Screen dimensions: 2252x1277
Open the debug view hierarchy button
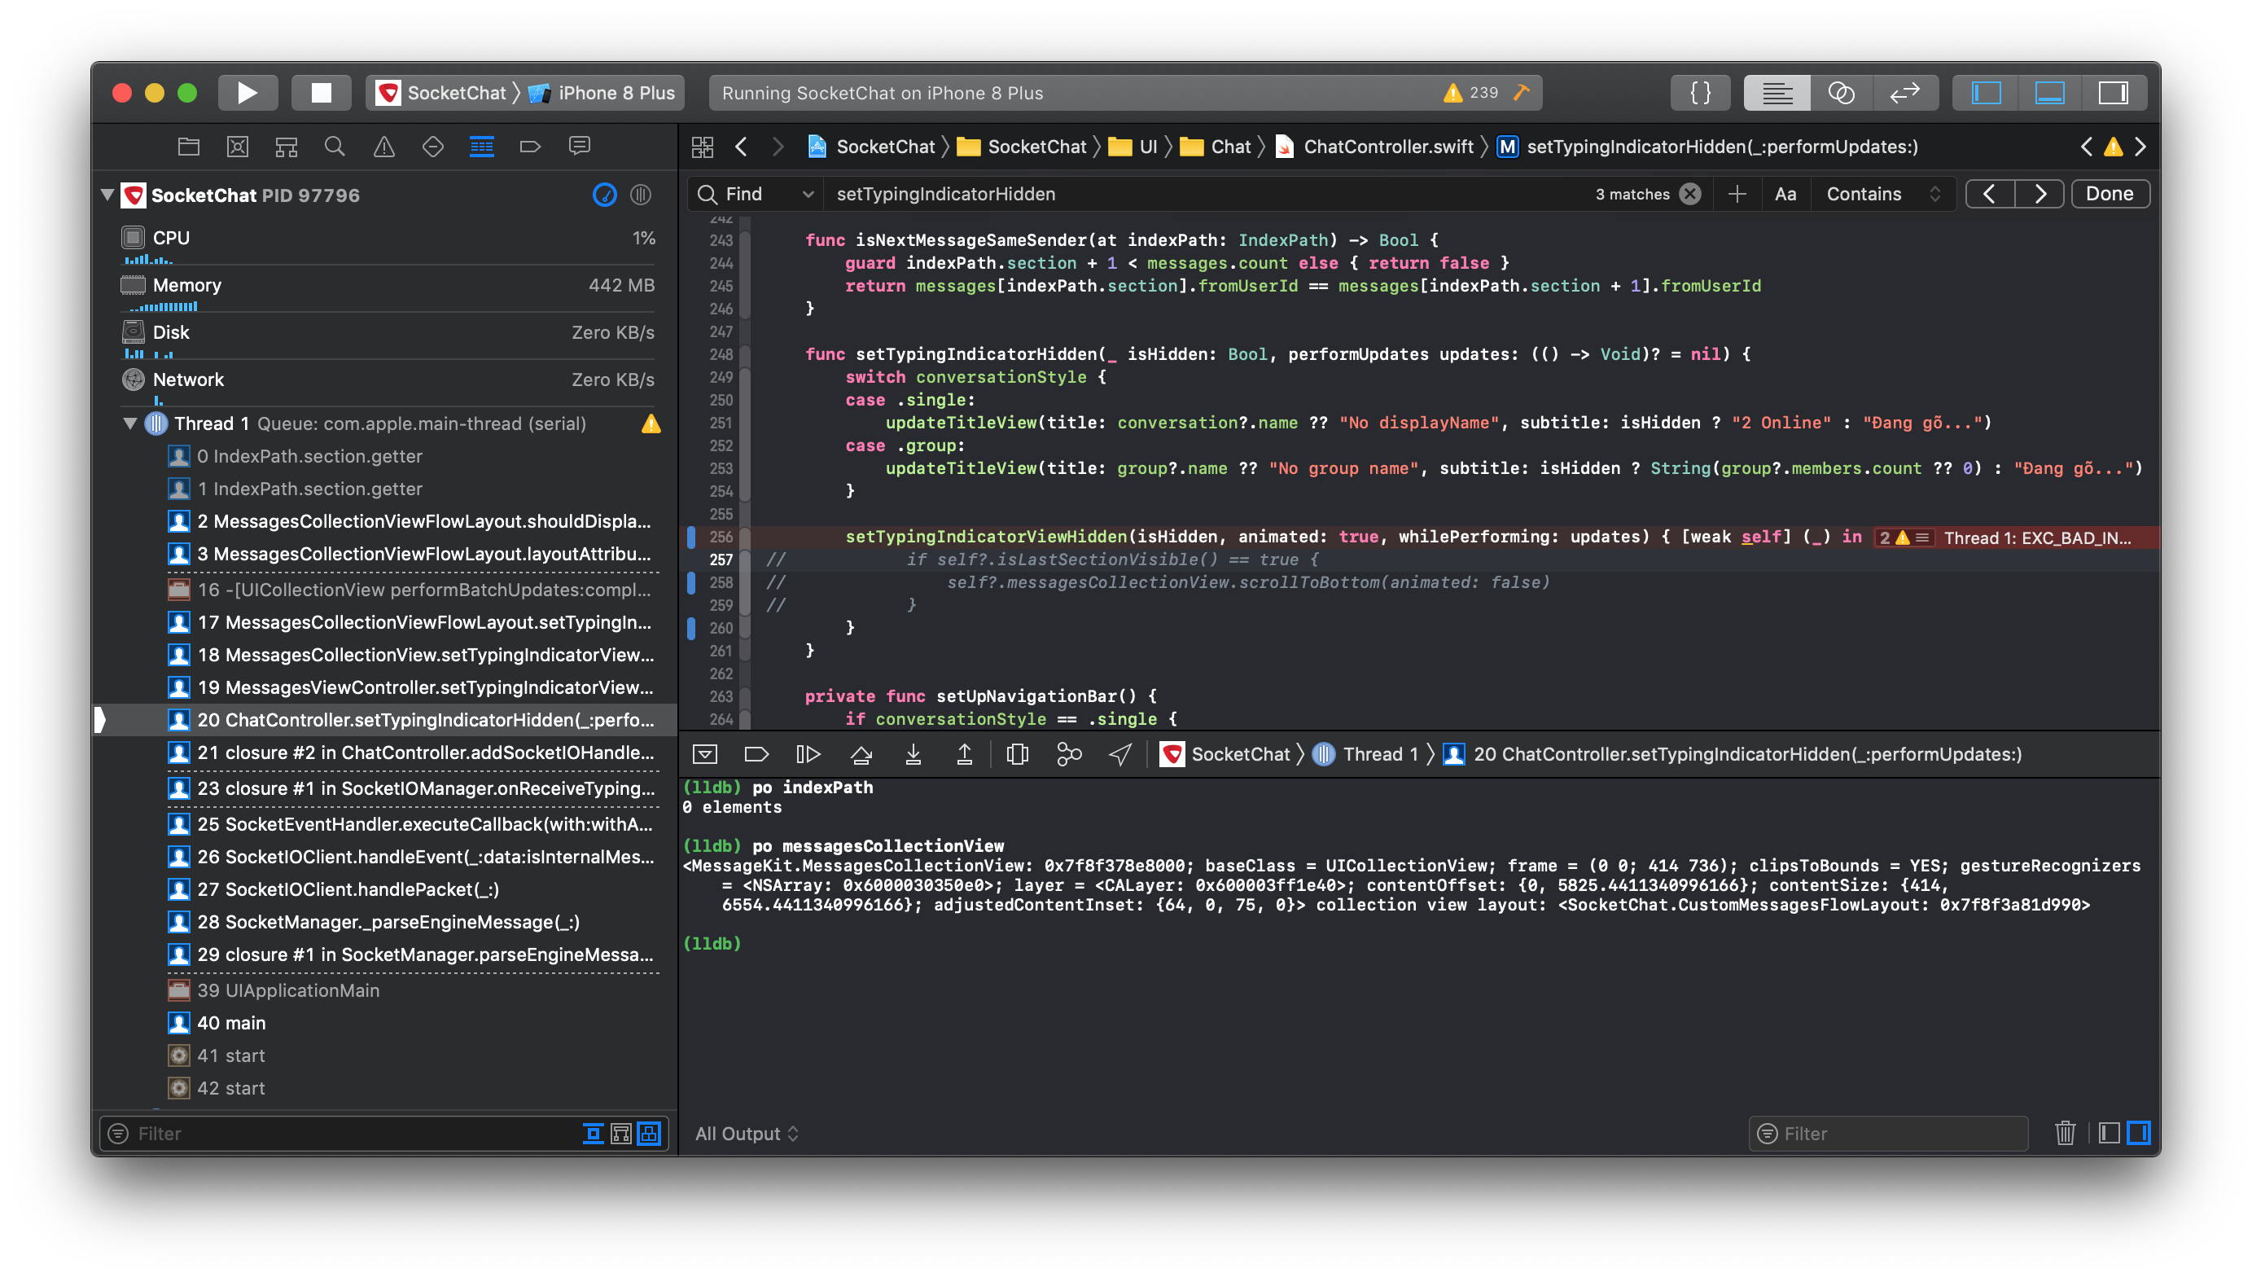pyautogui.click(x=1018, y=754)
